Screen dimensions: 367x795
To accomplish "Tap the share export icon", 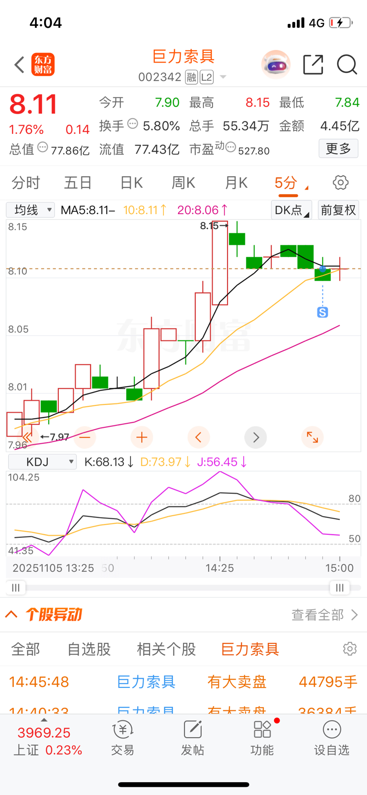I will click(x=313, y=65).
